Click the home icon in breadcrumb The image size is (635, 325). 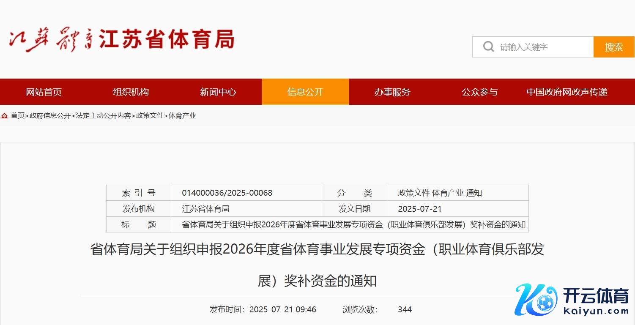(x=5, y=116)
